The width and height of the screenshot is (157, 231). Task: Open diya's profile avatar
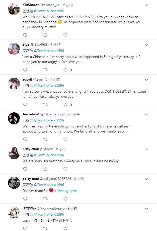click(14, 49)
